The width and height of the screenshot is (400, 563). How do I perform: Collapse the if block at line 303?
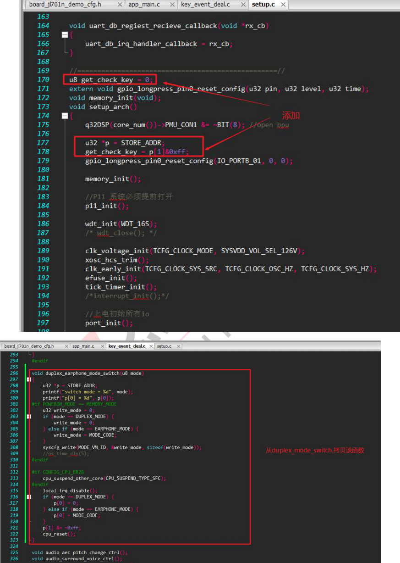[x=28, y=417]
